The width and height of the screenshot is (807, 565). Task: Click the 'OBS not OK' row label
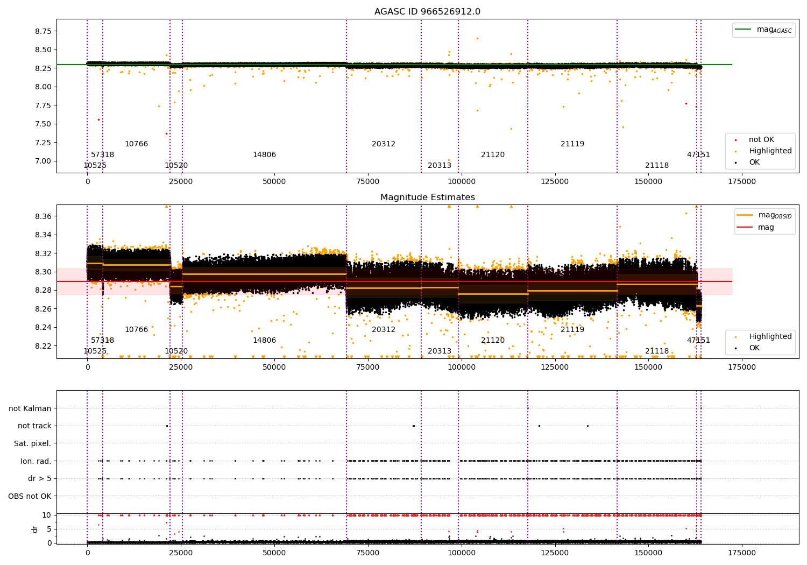pyautogui.click(x=30, y=496)
